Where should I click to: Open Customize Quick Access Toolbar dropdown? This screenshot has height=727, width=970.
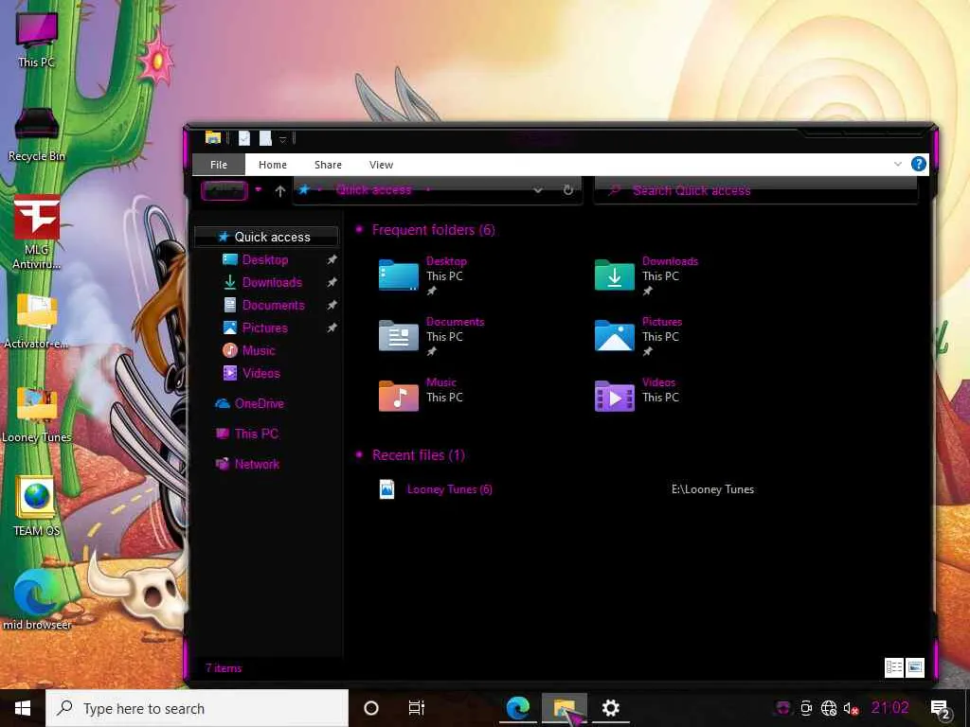pyautogui.click(x=282, y=139)
